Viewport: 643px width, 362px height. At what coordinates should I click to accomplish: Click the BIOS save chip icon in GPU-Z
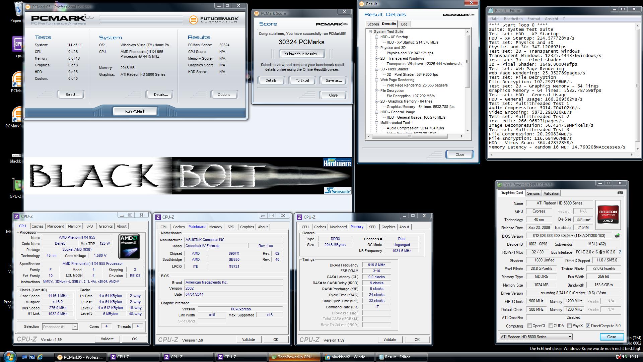click(x=617, y=236)
